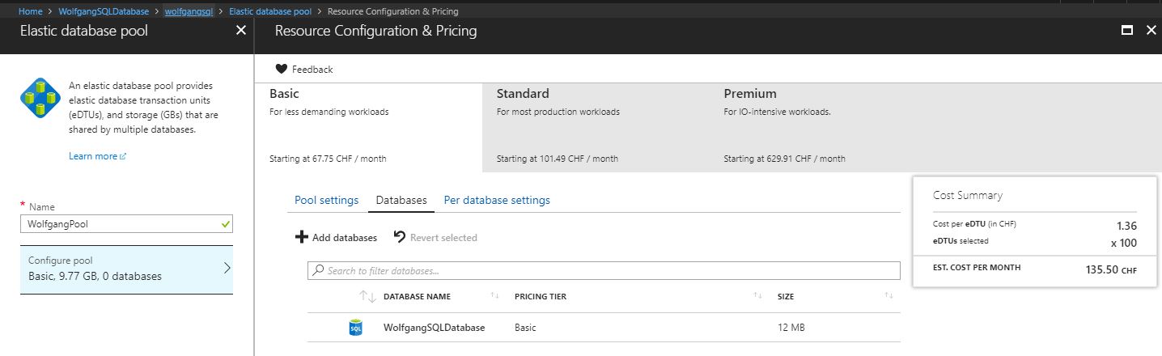Screen dimensions: 1162x356
Task: Go to Home in breadcrumb
Action: (30, 11)
